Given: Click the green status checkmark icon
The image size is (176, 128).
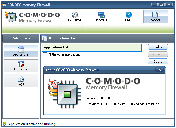Looking at the screenshot, I should [5, 124].
